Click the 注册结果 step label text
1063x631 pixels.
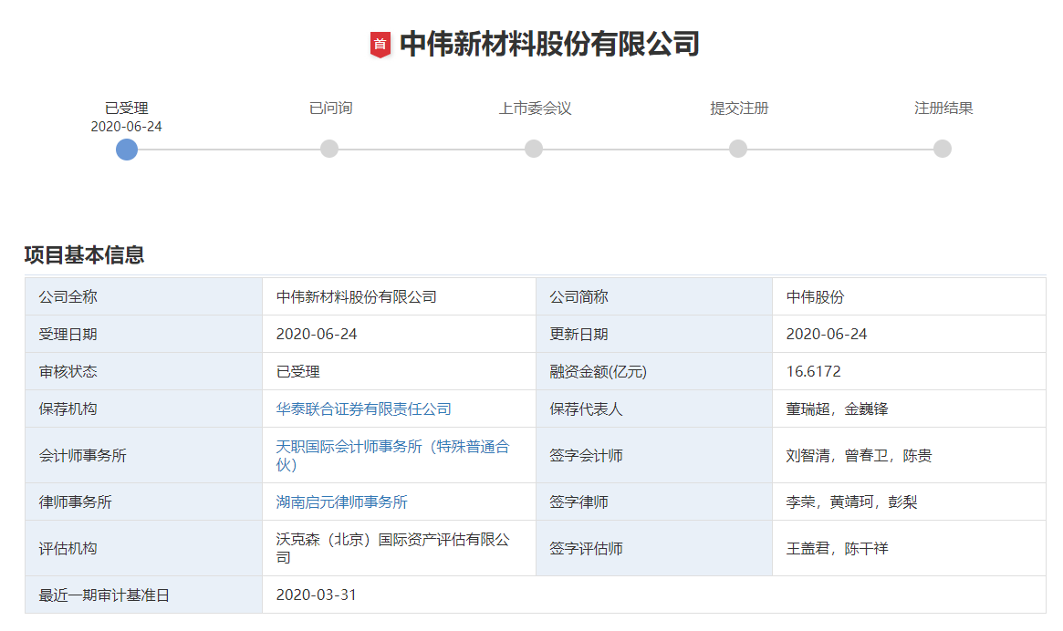tap(943, 109)
